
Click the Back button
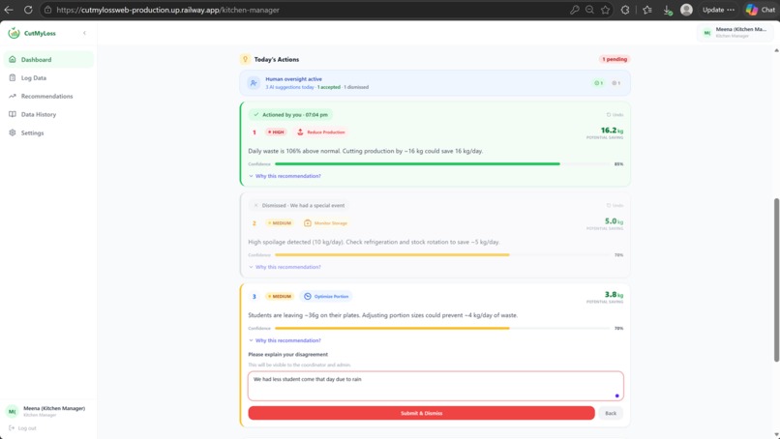coord(611,413)
